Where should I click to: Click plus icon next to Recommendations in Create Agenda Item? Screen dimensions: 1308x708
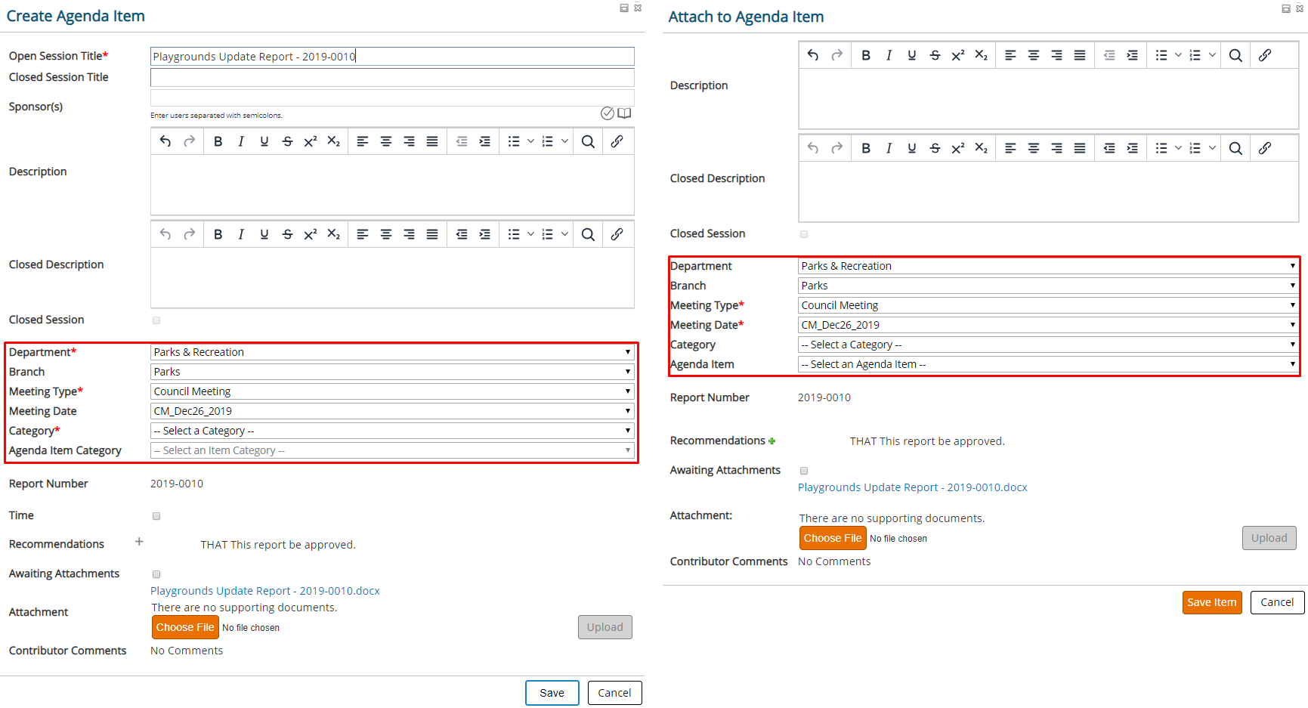point(139,542)
